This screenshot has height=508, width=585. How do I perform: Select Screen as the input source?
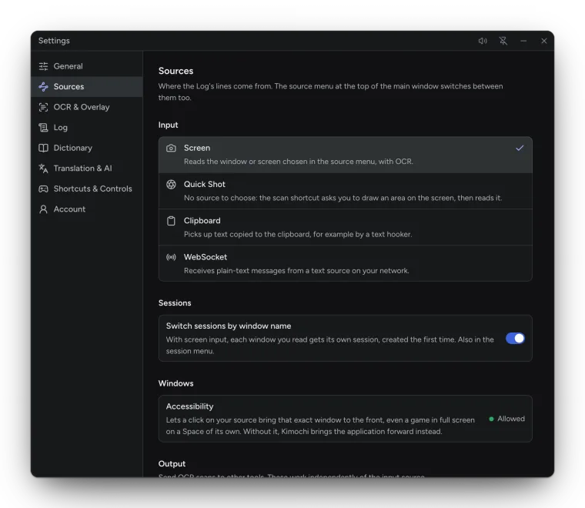(x=346, y=155)
